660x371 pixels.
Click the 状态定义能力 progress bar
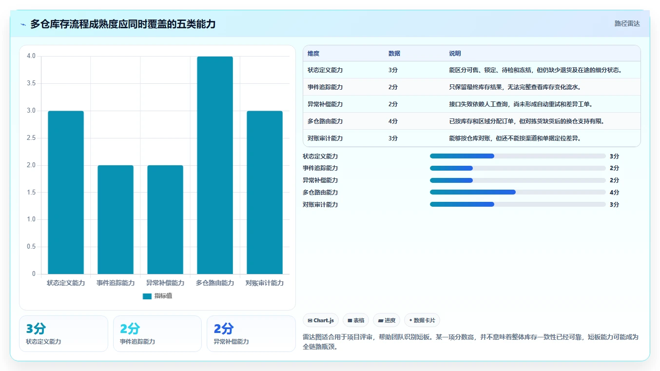click(x=518, y=156)
